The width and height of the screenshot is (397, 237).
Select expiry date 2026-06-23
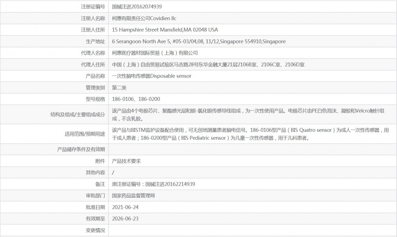pyautogui.click(x=125, y=219)
